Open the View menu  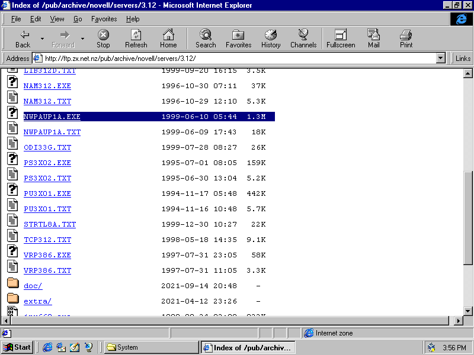coord(57,19)
